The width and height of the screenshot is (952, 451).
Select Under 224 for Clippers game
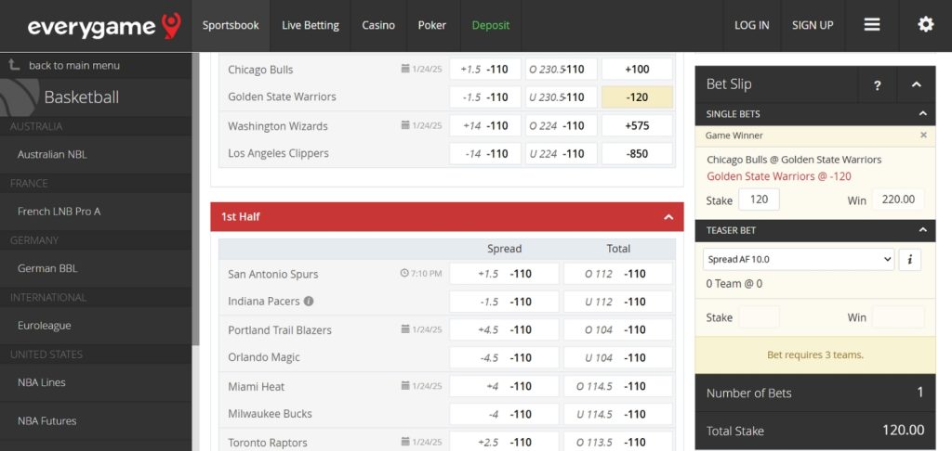[x=561, y=153]
